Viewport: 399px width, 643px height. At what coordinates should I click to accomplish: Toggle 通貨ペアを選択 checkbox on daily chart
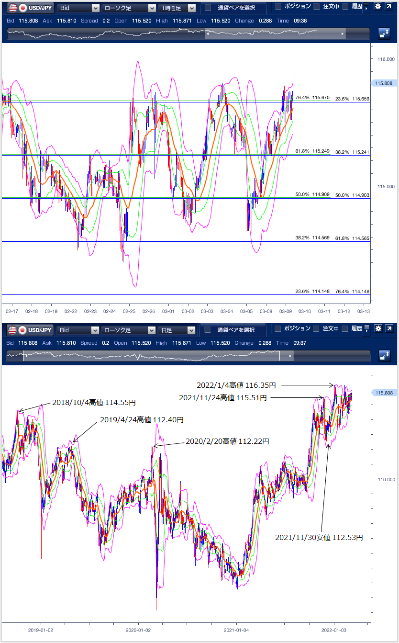tap(208, 330)
